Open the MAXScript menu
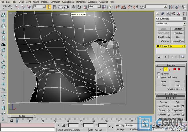Viewport: 188px width, 132px height. 103,2
